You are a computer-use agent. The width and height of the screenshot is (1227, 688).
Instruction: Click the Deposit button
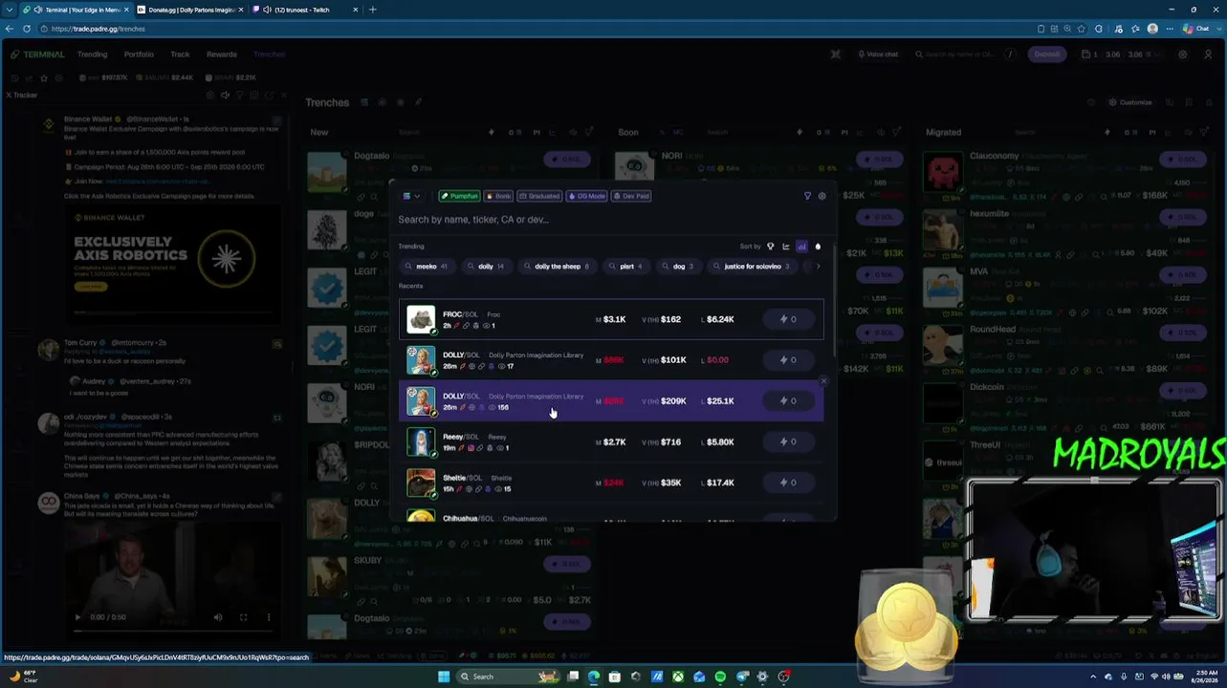(x=1047, y=54)
